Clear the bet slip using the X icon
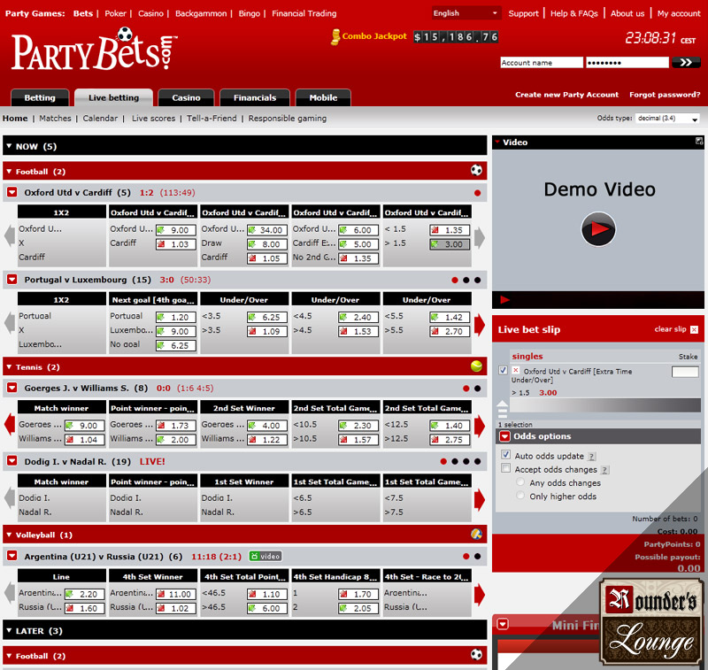 click(695, 329)
